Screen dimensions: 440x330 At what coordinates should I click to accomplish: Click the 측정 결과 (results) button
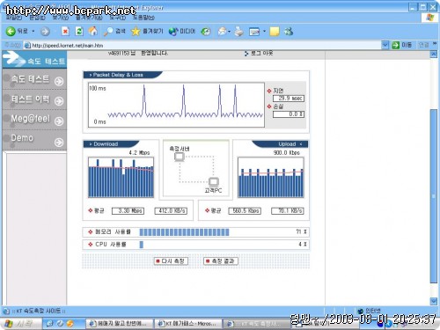[221, 260]
